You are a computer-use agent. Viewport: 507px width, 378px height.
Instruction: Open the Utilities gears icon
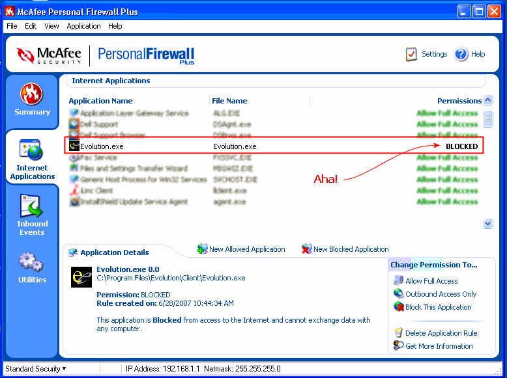pyautogui.click(x=32, y=262)
